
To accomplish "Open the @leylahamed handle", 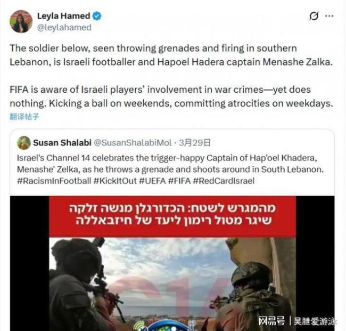I will pos(64,27).
